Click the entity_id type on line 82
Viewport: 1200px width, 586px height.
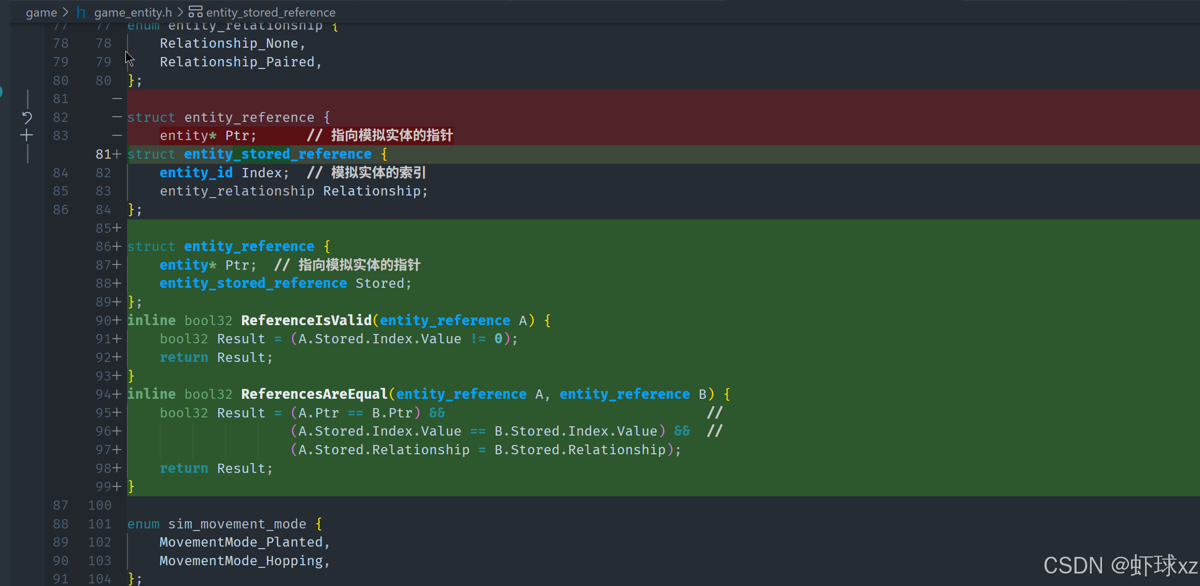(195, 173)
